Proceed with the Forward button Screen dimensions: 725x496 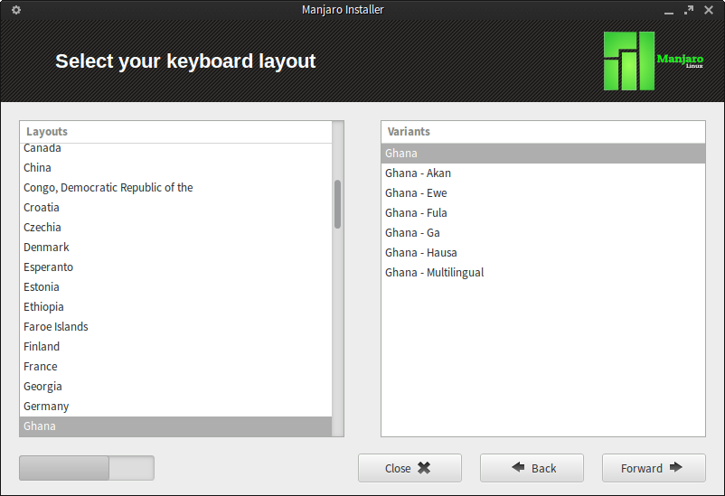click(654, 468)
